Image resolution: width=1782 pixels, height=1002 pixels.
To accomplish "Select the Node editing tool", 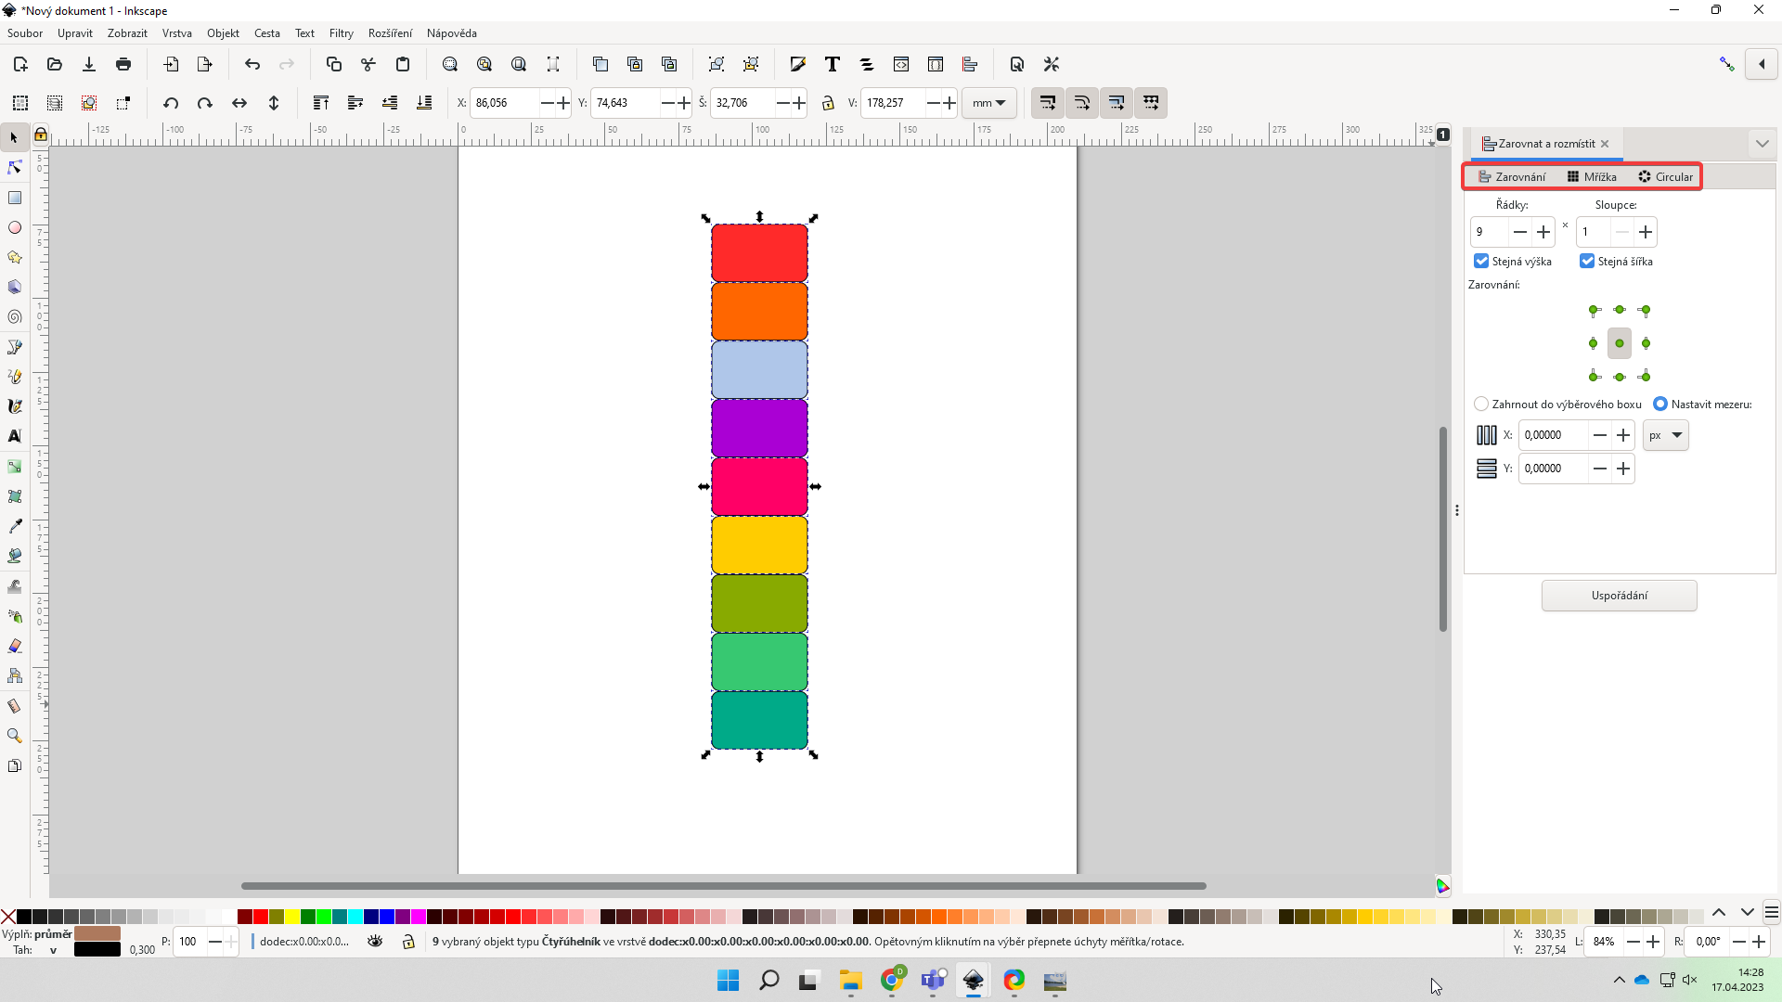I will pyautogui.click(x=14, y=167).
